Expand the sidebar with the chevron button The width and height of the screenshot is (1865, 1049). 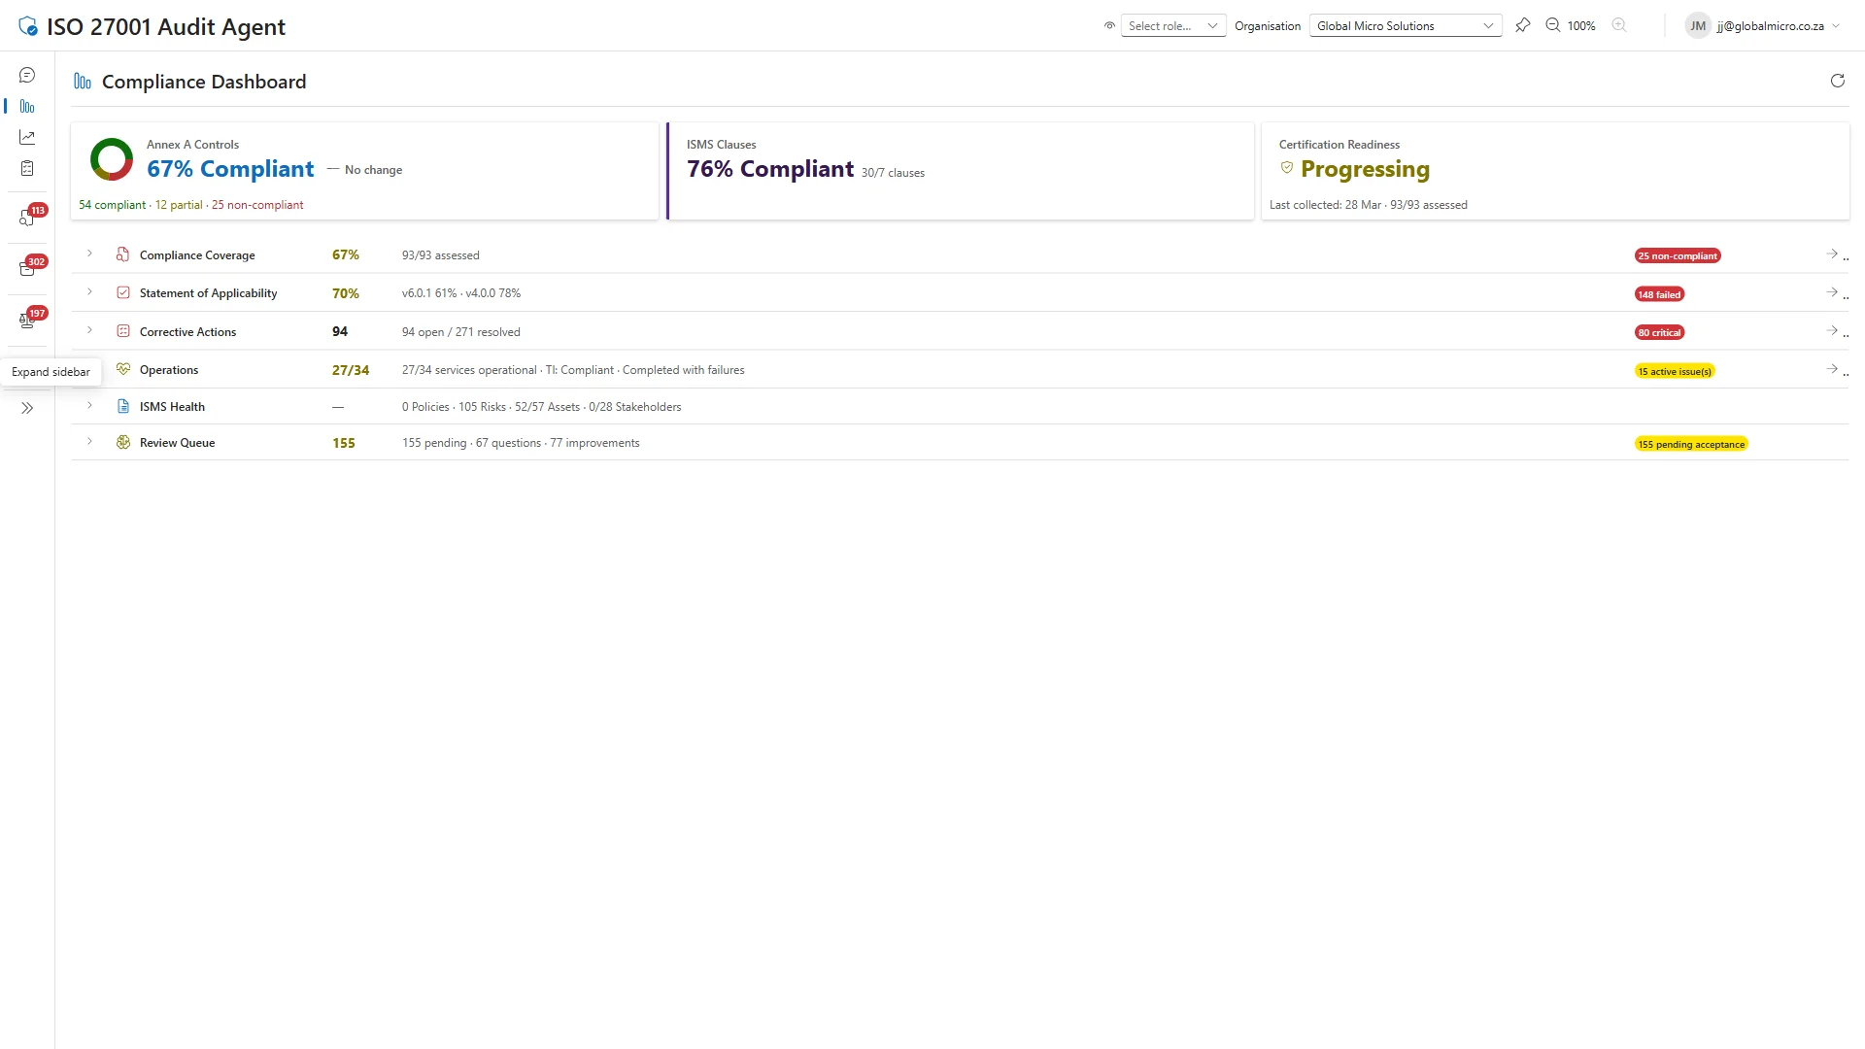coord(26,408)
